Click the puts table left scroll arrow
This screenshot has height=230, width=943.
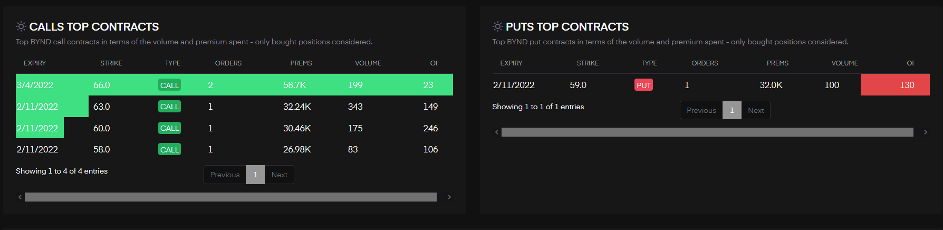(x=497, y=132)
